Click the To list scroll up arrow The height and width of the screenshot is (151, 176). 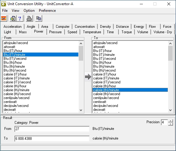tap(170, 43)
